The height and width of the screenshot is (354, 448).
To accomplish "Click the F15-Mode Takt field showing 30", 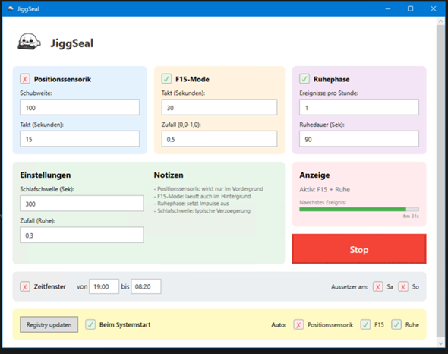I will pos(219,107).
